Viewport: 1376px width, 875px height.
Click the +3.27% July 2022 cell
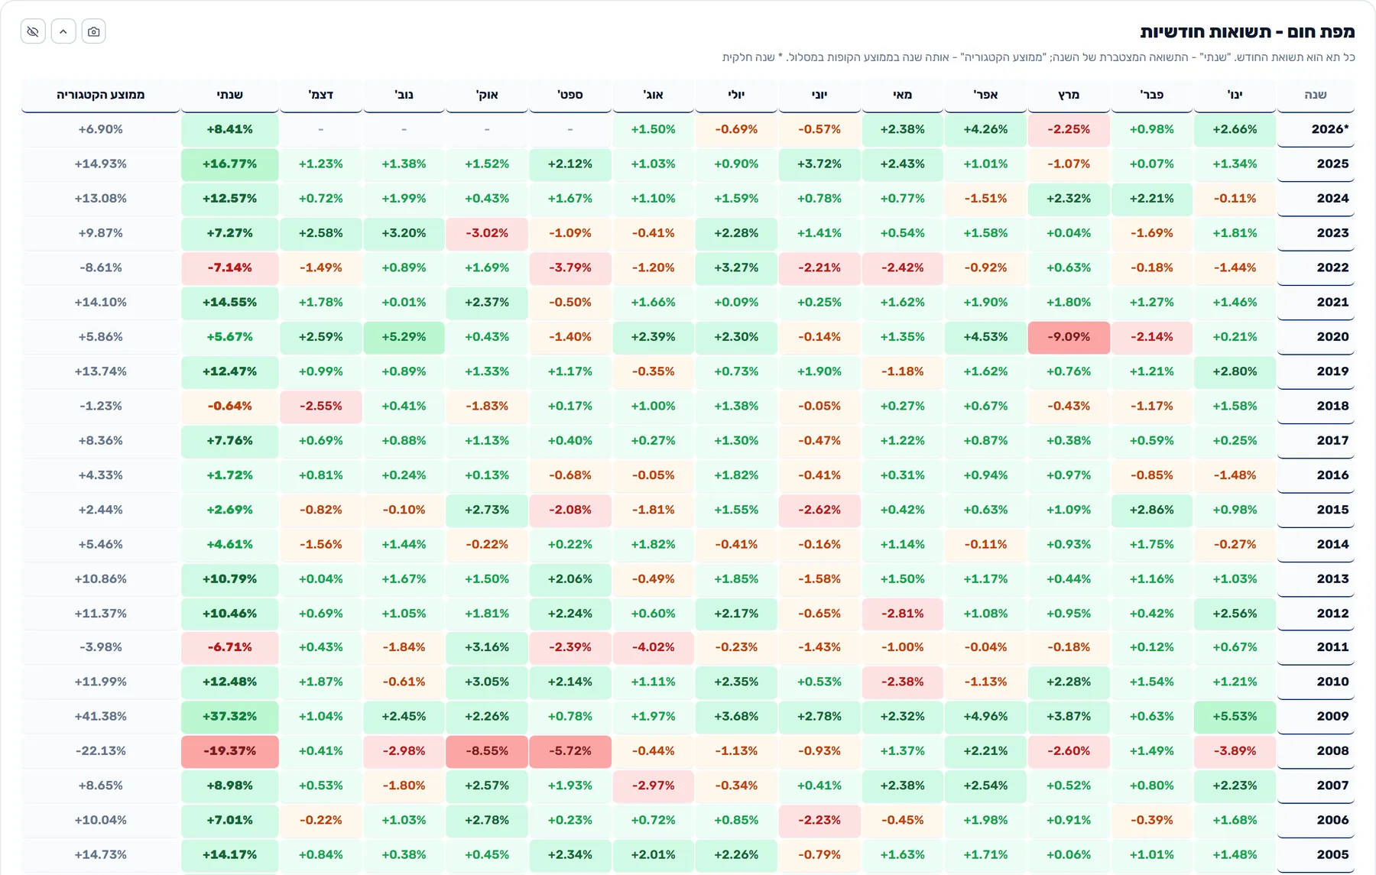pos(736,268)
